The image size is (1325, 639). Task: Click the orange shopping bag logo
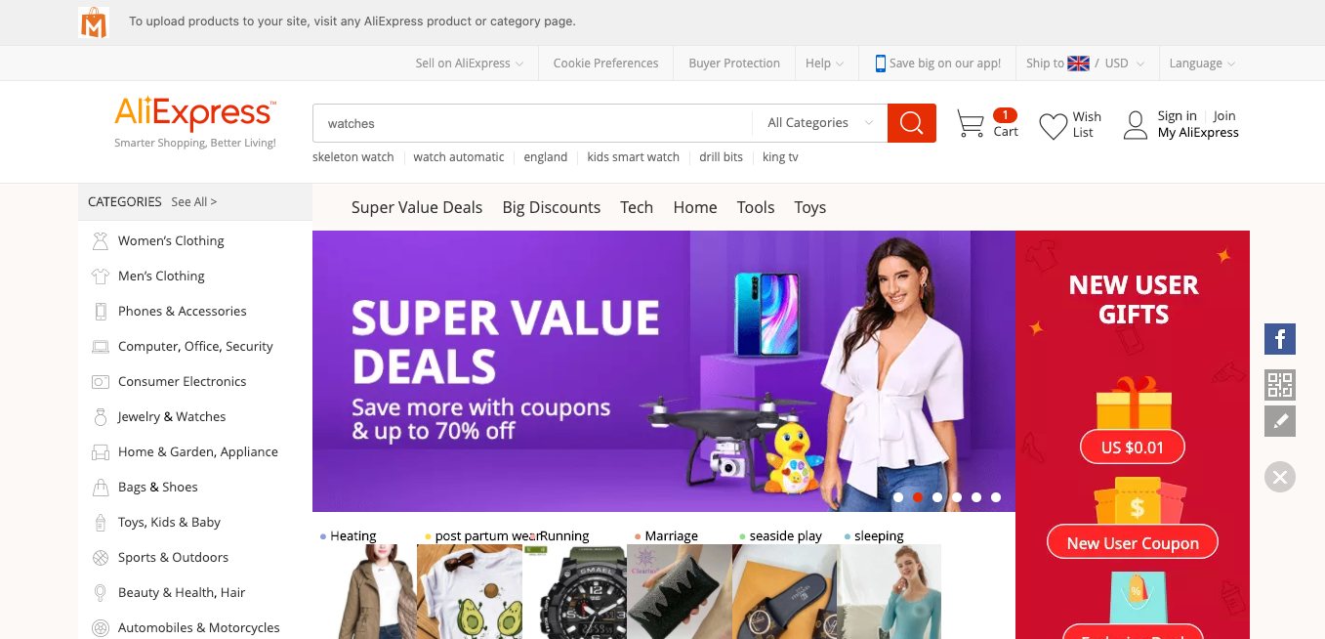point(94,22)
